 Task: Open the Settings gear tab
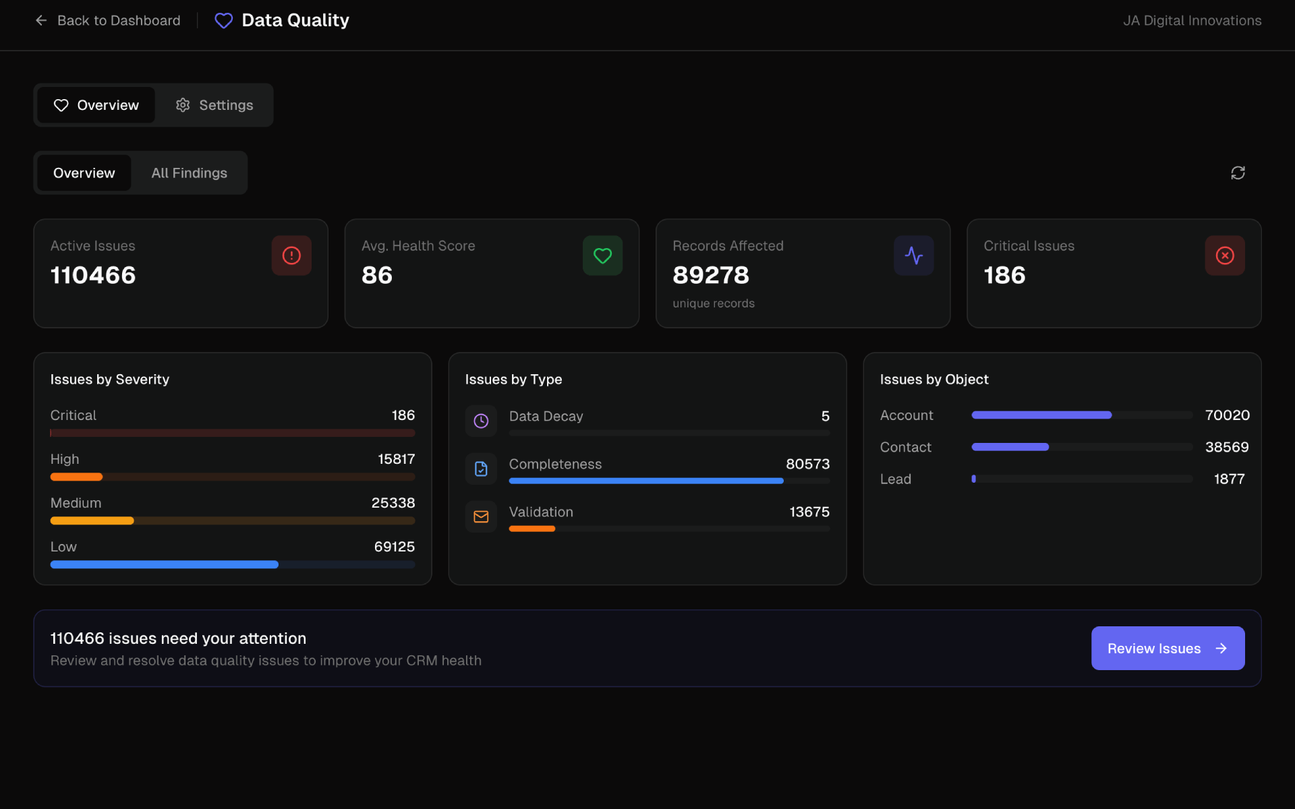(x=214, y=104)
